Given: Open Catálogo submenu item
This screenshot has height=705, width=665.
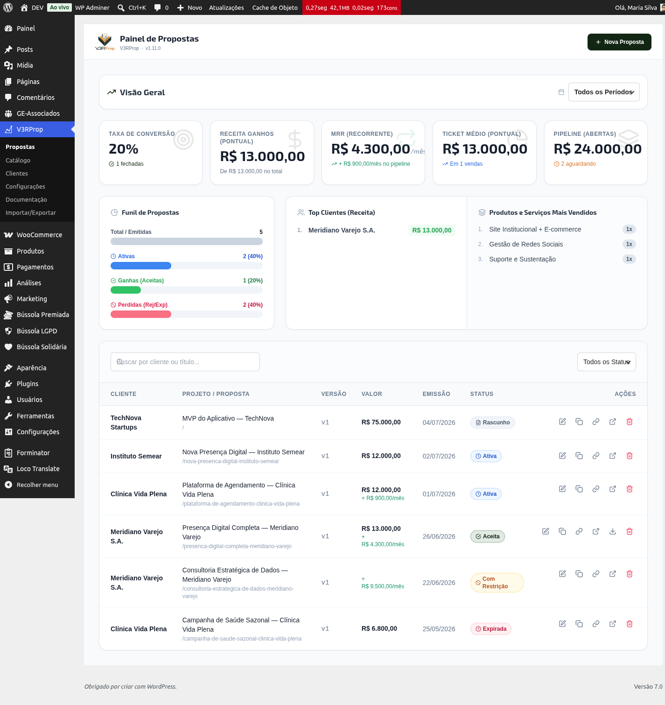Looking at the screenshot, I should point(18,160).
